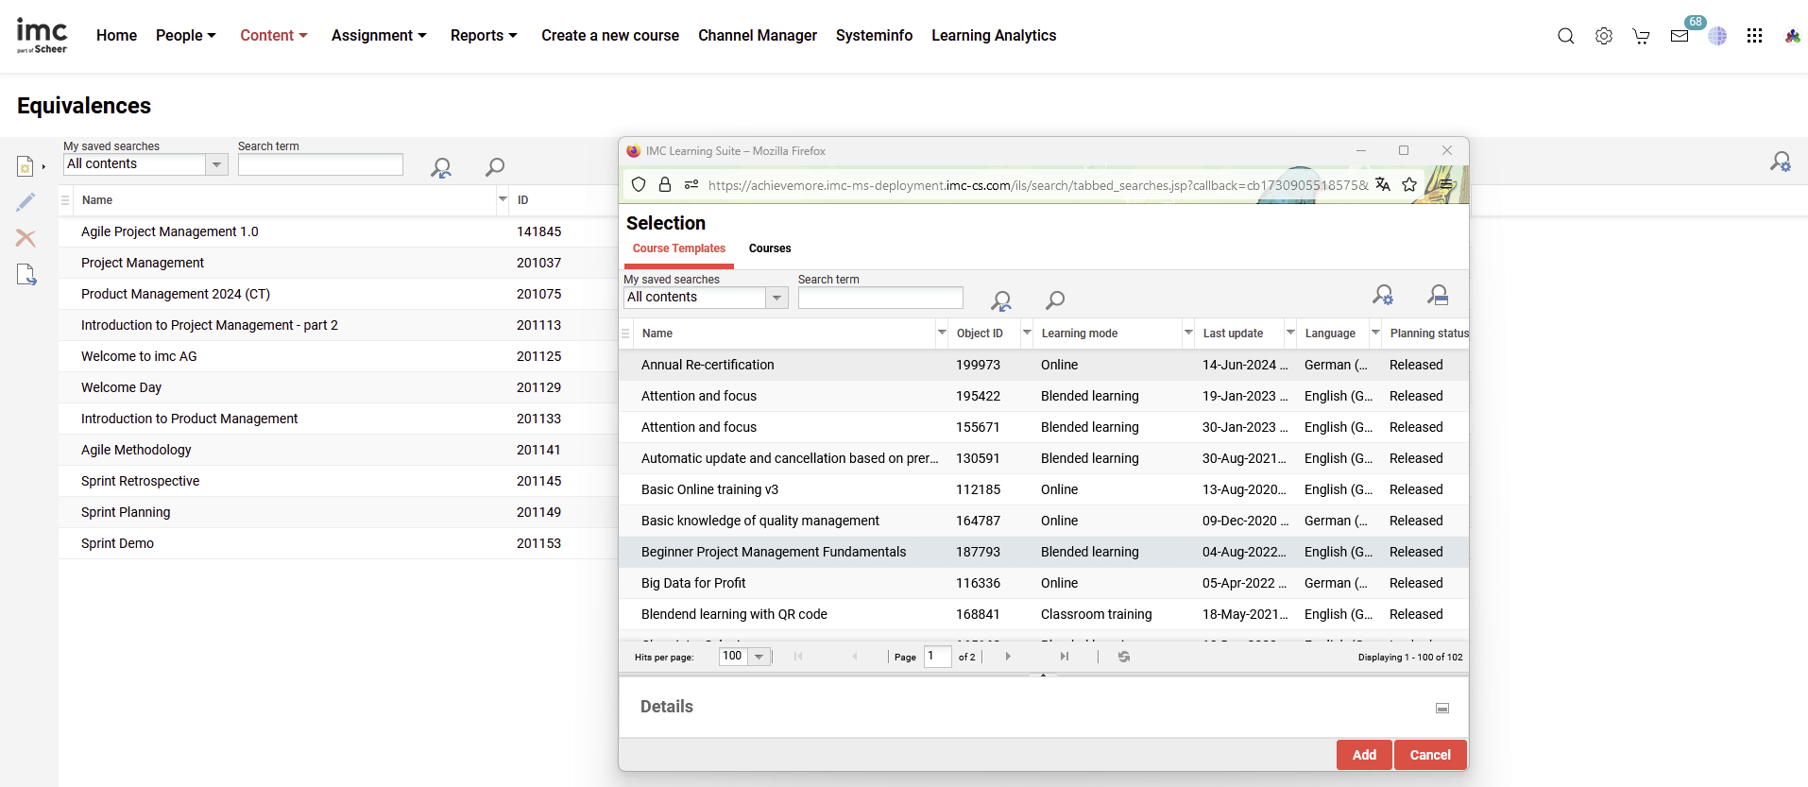Open the apps grid launcher icon
This screenshot has width=1808, height=787.
[1754, 36]
